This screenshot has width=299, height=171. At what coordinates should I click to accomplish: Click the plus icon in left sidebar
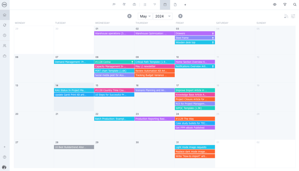click(x=5, y=147)
